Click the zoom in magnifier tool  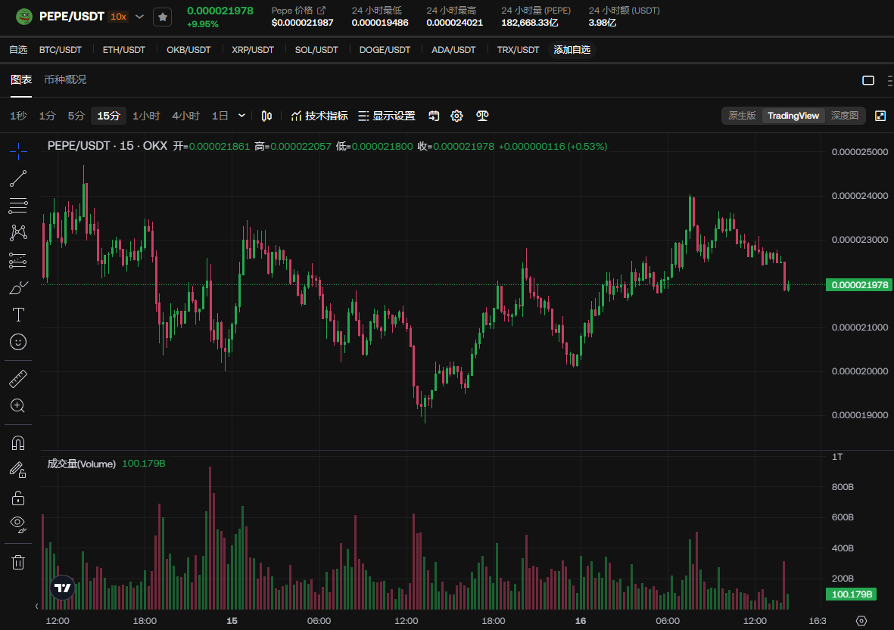18,406
